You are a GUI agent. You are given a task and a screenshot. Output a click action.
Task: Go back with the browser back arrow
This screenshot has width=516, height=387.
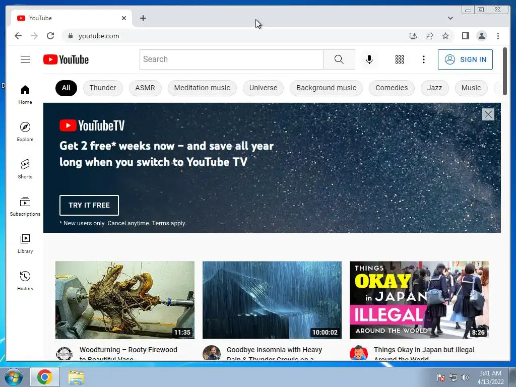pos(18,36)
